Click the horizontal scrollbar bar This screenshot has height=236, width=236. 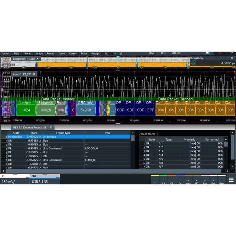[113, 171]
